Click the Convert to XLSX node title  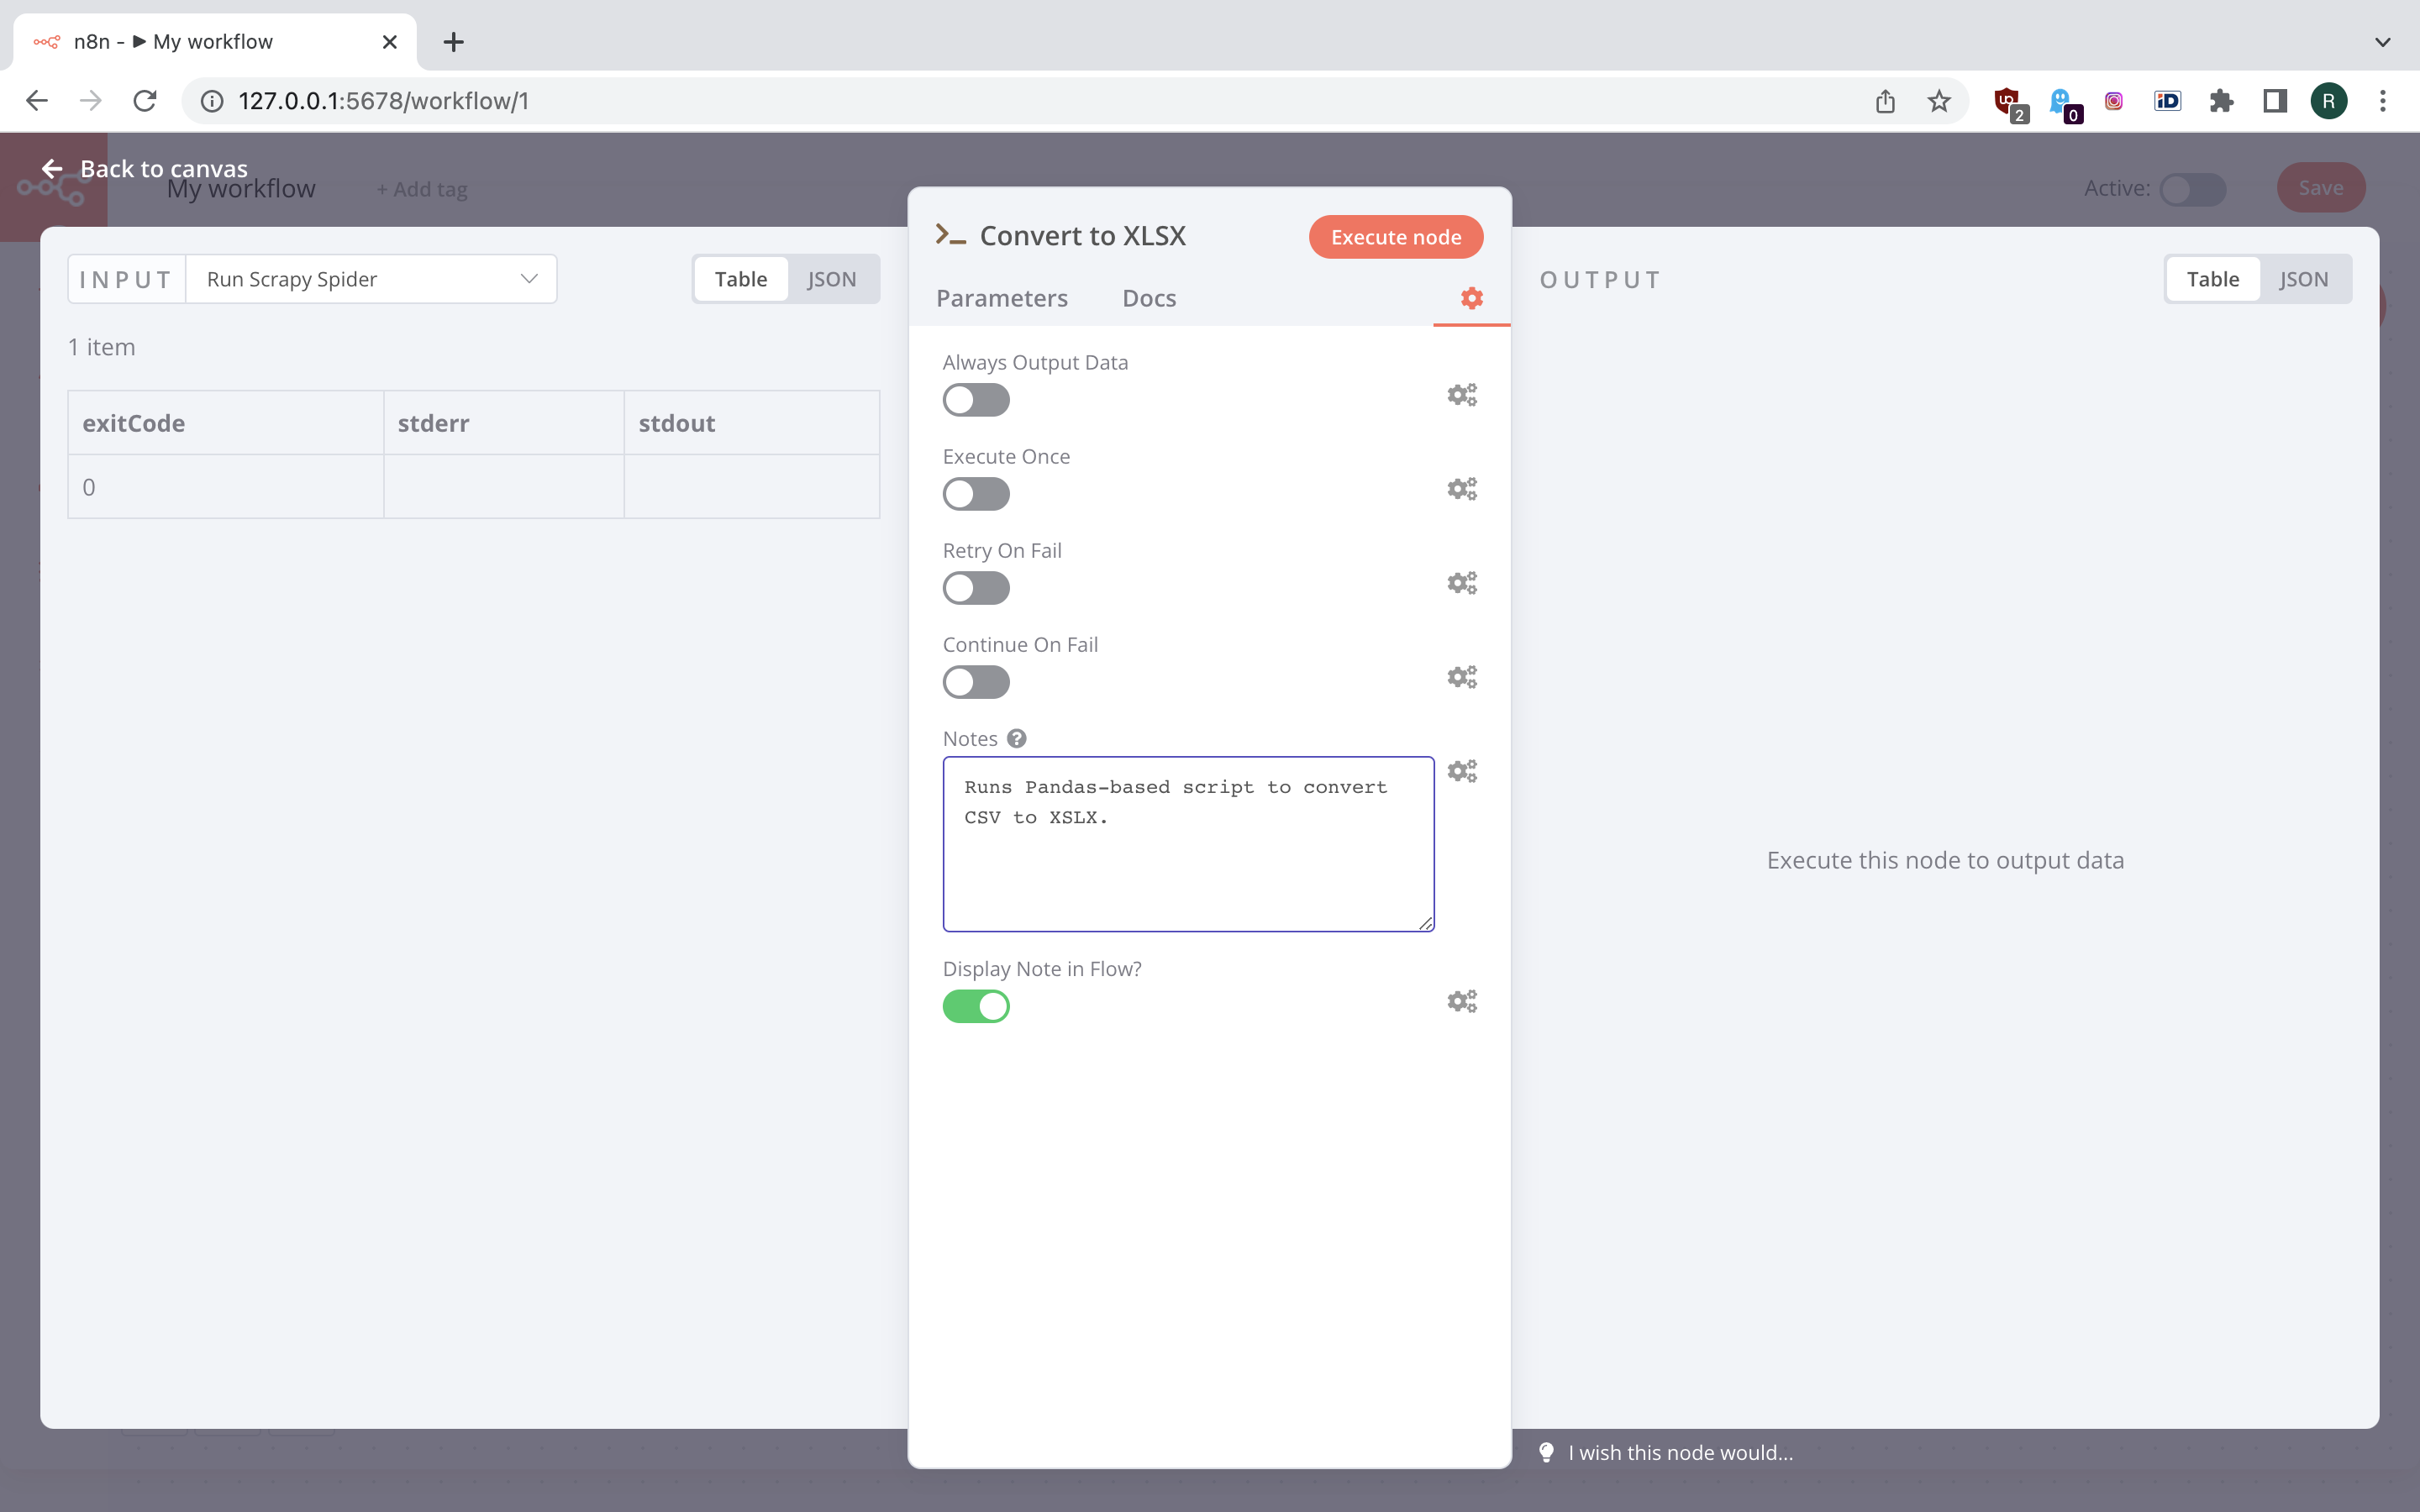pyautogui.click(x=1083, y=235)
